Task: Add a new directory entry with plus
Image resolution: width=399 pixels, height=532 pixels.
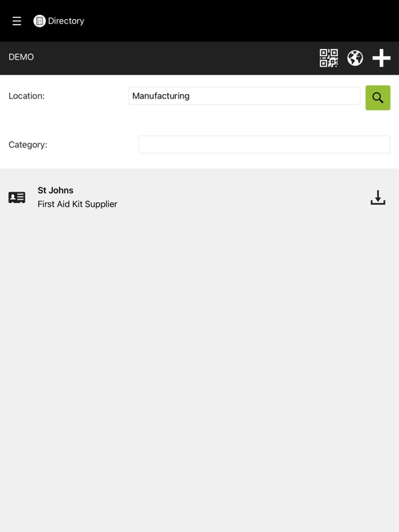Action: point(381,58)
